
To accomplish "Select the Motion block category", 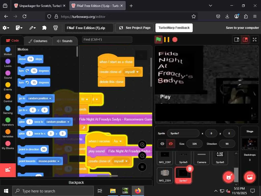I will coord(8,51).
